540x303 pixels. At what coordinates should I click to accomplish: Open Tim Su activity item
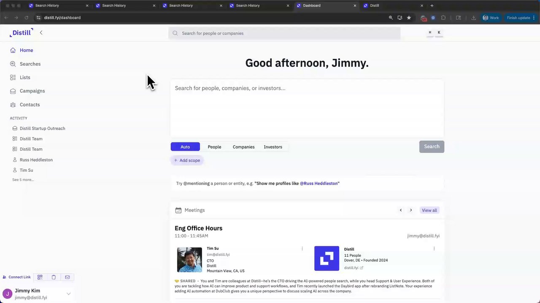point(26,170)
